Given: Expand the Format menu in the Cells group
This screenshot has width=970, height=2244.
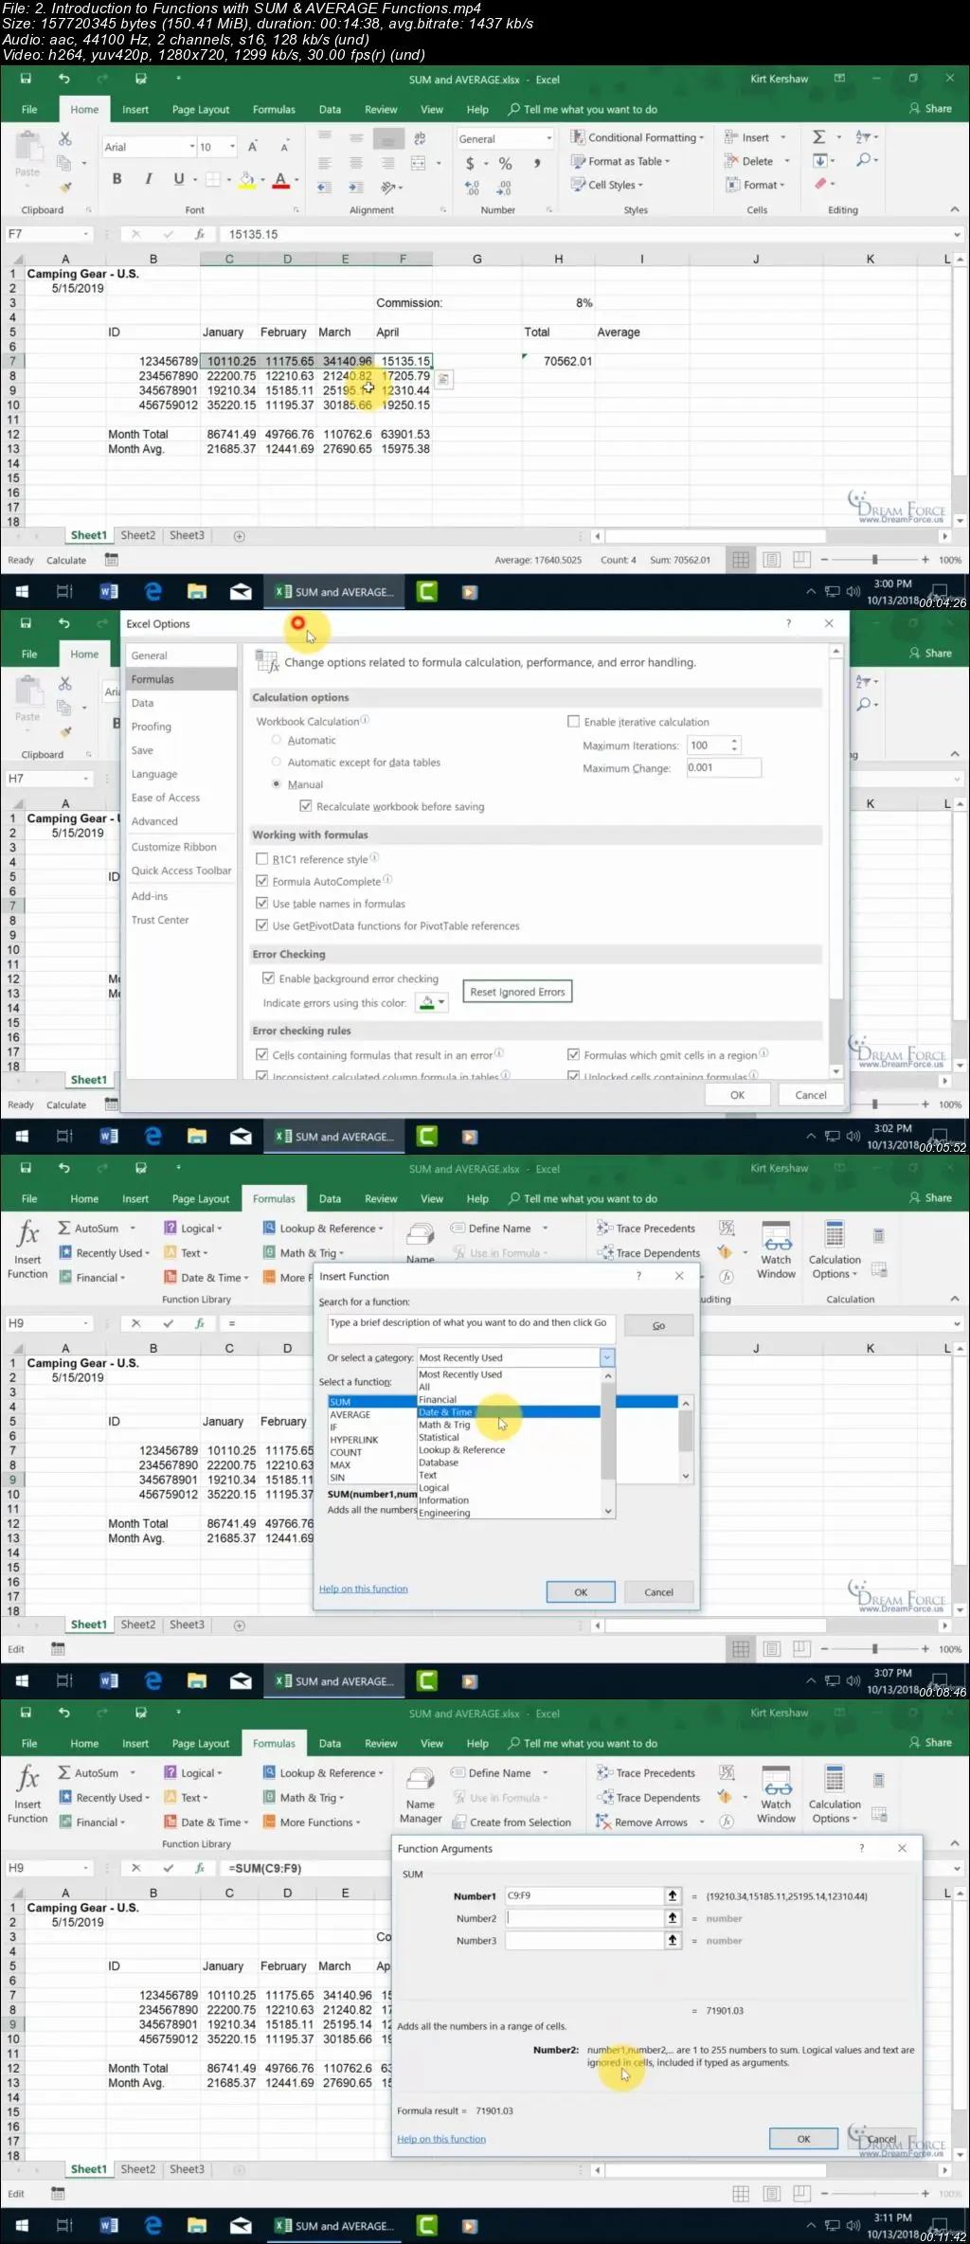Looking at the screenshot, I should (755, 185).
